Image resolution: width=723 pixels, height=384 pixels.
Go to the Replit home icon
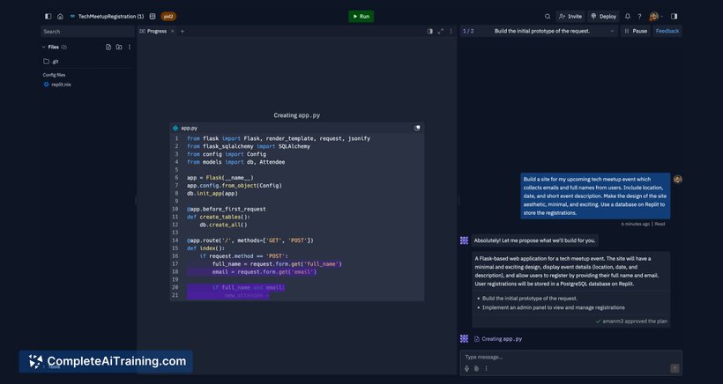tap(60, 16)
